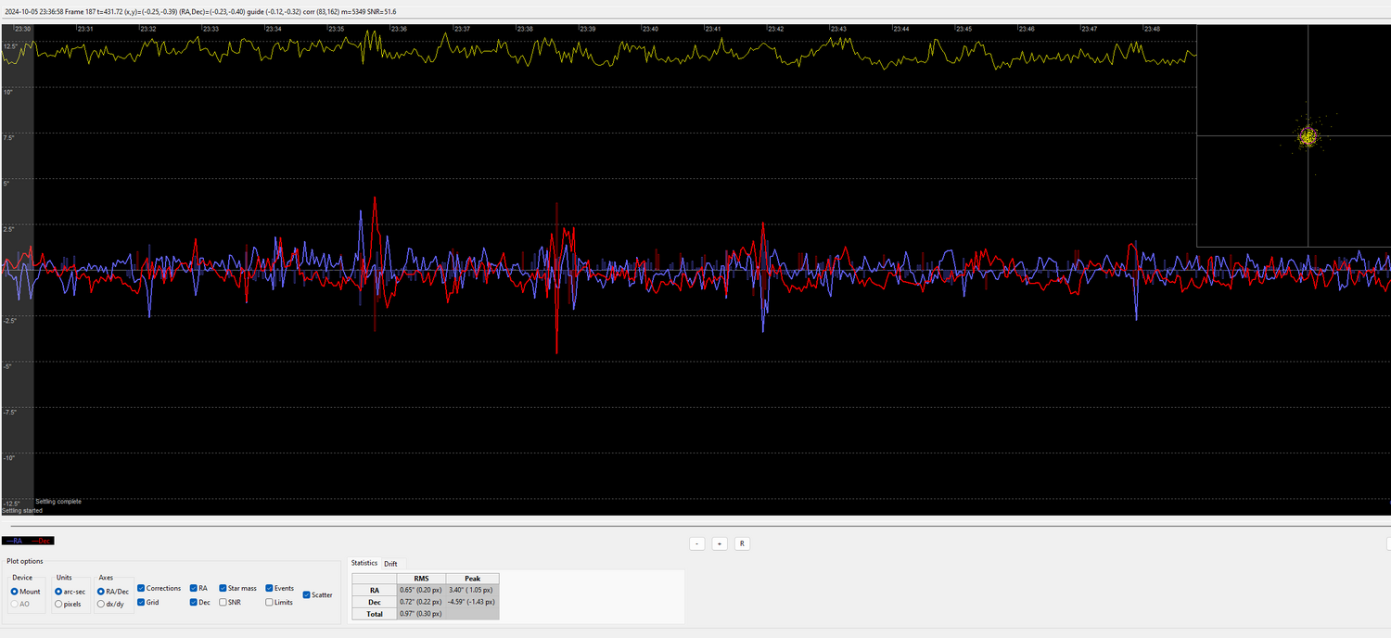Click the "Plot options" group label
Screen dimensions: 1391x638
click(x=25, y=561)
